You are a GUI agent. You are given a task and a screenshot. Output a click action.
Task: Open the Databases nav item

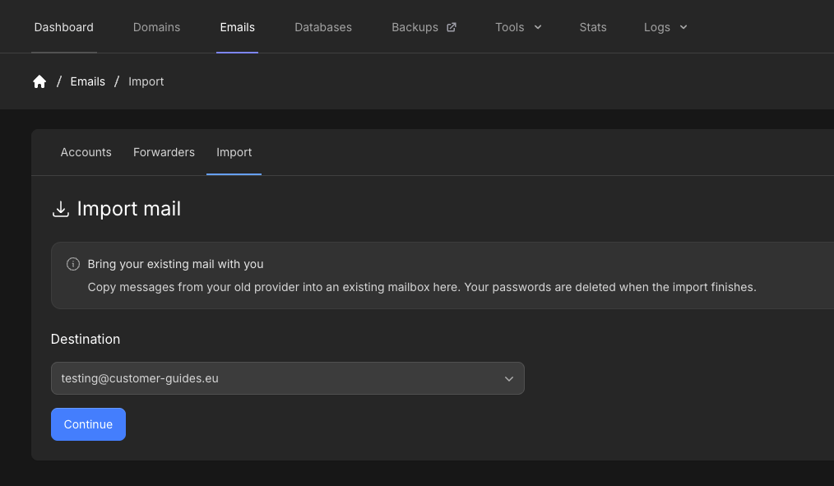click(323, 27)
